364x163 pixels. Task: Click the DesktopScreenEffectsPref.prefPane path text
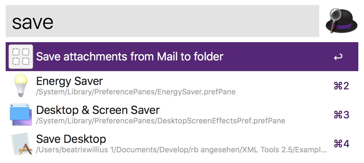[x=161, y=121]
